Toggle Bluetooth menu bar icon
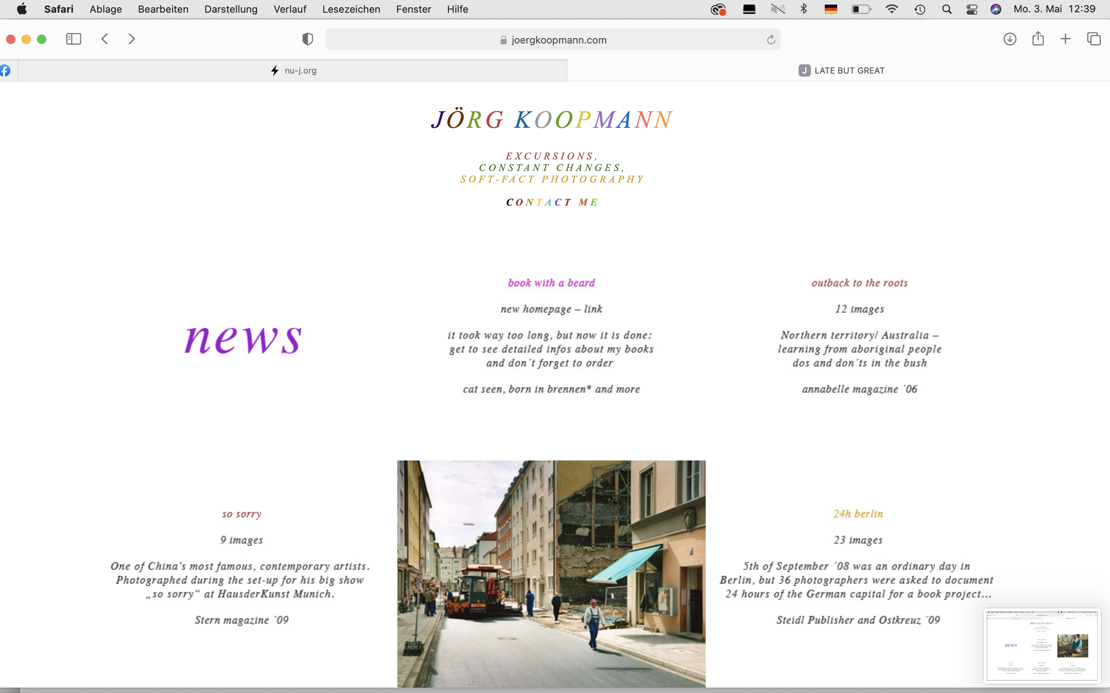 (x=804, y=9)
